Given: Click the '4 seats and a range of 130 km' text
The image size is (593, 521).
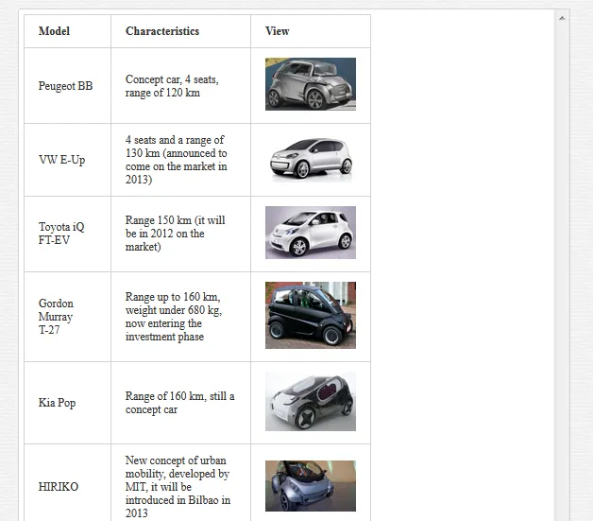Looking at the screenshot, I should pyautogui.click(x=177, y=160).
